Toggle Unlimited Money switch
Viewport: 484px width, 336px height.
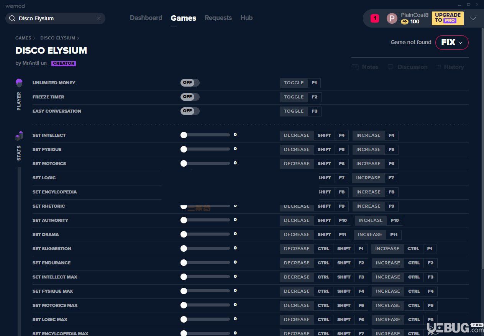tap(190, 83)
